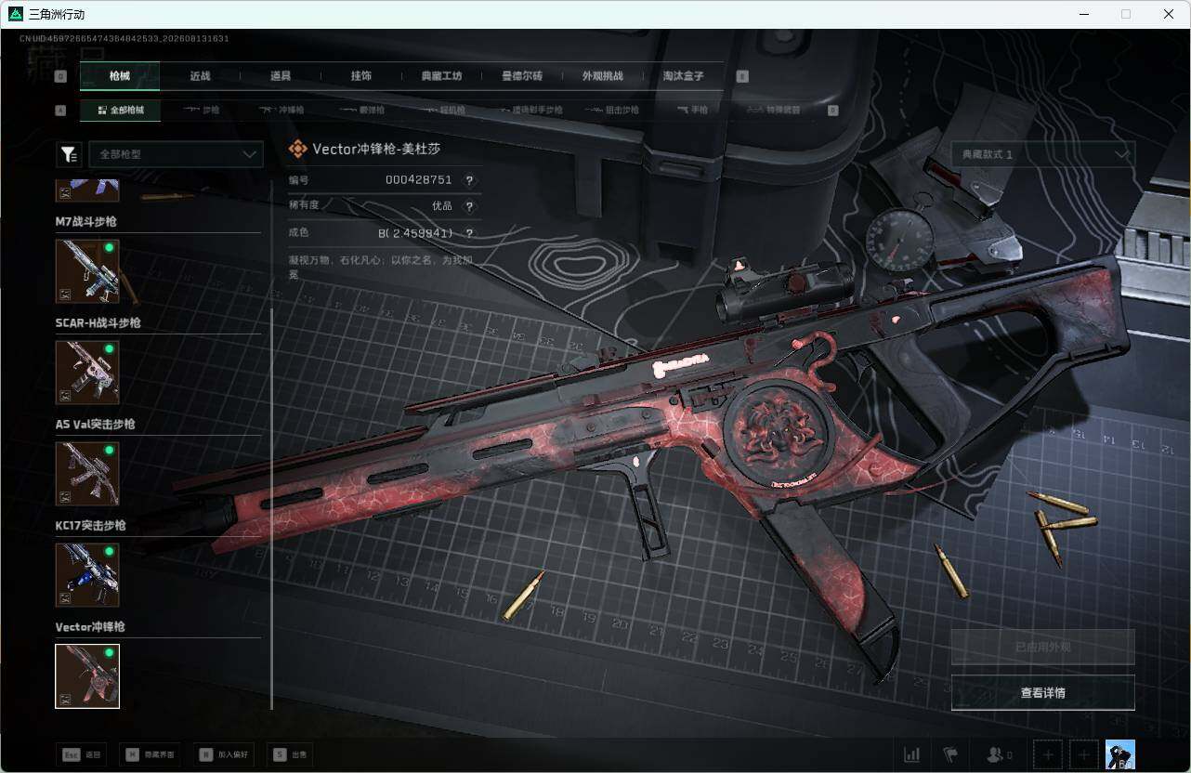Select the 霰弹枪 shotgun category
Viewport: 1191px width, 773px height.
point(361,110)
